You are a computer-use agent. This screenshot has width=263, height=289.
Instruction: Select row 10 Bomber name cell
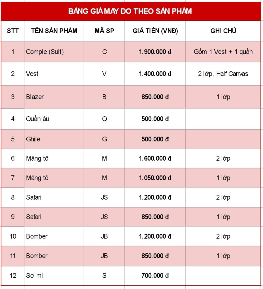(54, 236)
